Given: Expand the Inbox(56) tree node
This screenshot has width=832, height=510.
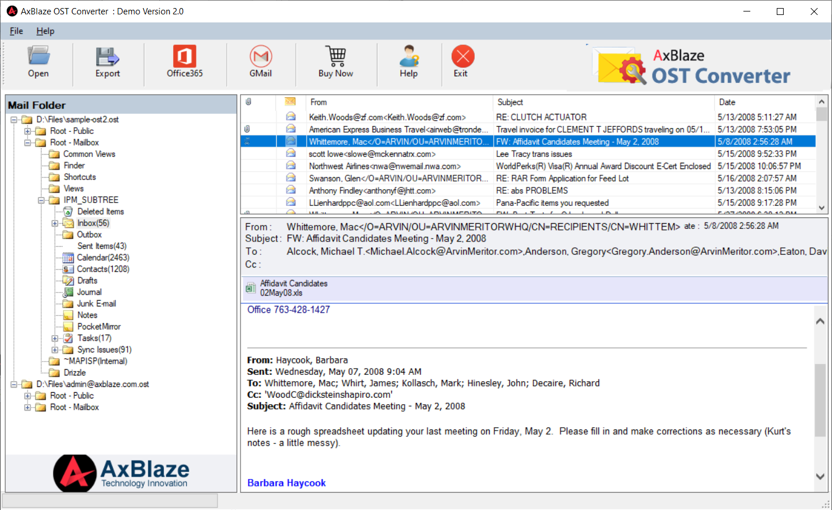Looking at the screenshot, I should coord(55,223).
